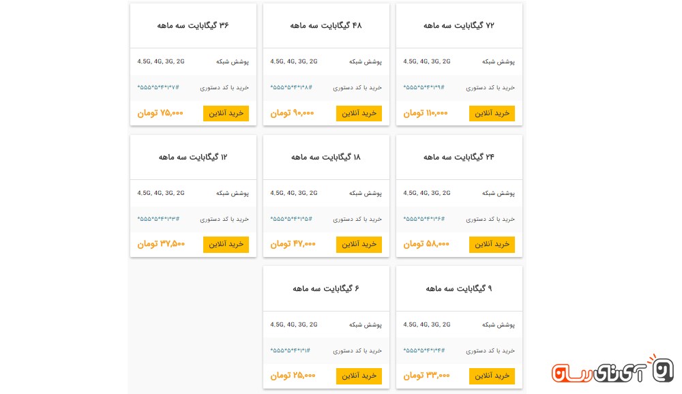
Task: Click USSD code of the 18 GB package
Action: (x=291, y=219)
